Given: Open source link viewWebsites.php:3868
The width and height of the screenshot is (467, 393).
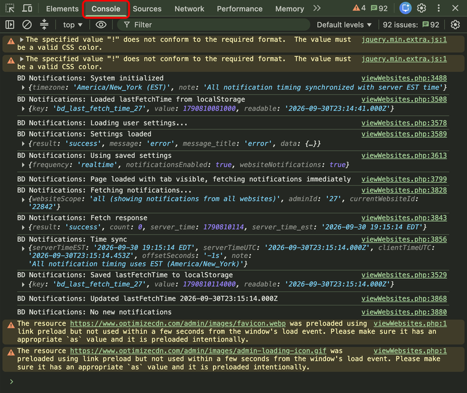Looking at the screenshot, I should (x=404, y=298).
